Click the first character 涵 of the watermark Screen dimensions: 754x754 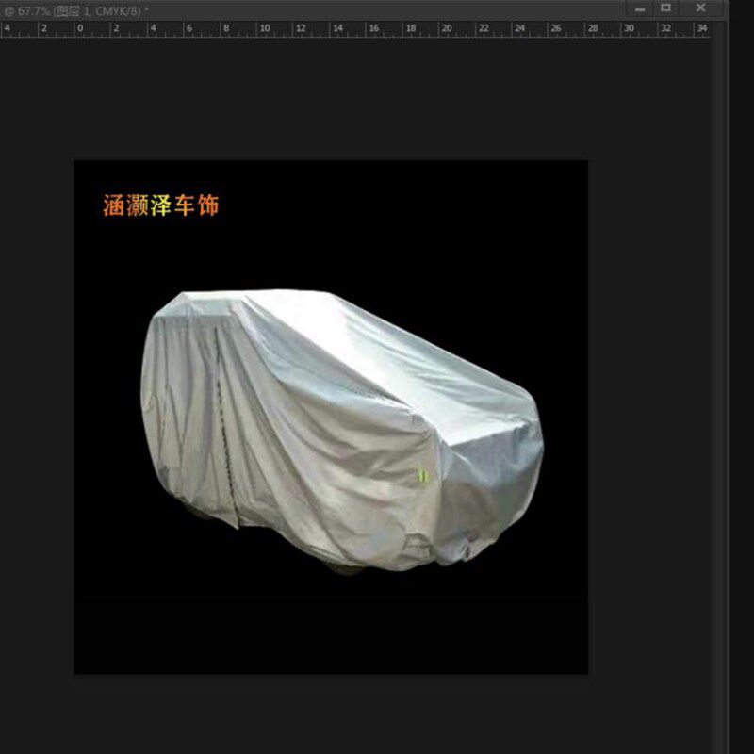pyautogui.click(x=114, y=205)
